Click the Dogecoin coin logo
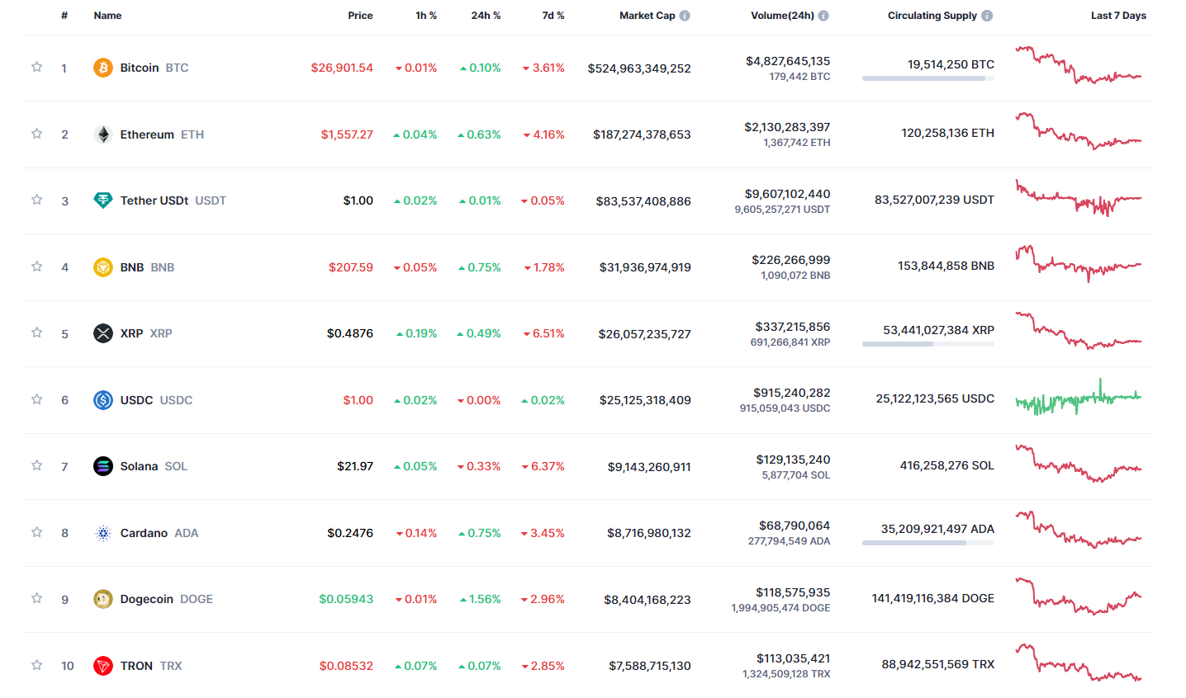This screenshot has height=698, width=1186. (x=103, y=599)
